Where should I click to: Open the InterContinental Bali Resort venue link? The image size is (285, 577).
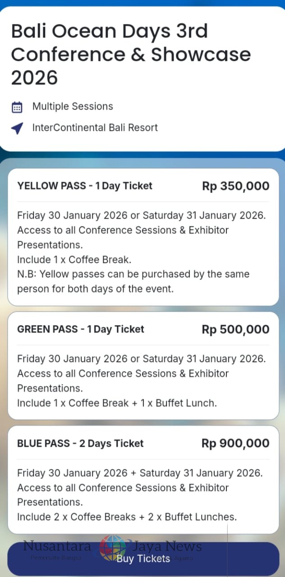coord(95,128)
